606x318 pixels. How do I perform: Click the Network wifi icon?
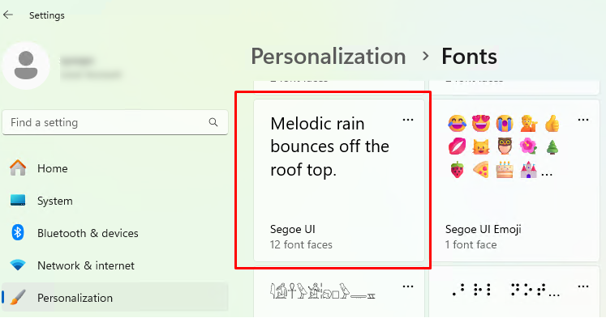(x=18, y=265)
